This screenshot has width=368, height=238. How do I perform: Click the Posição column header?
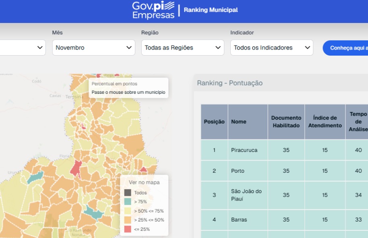214,122
